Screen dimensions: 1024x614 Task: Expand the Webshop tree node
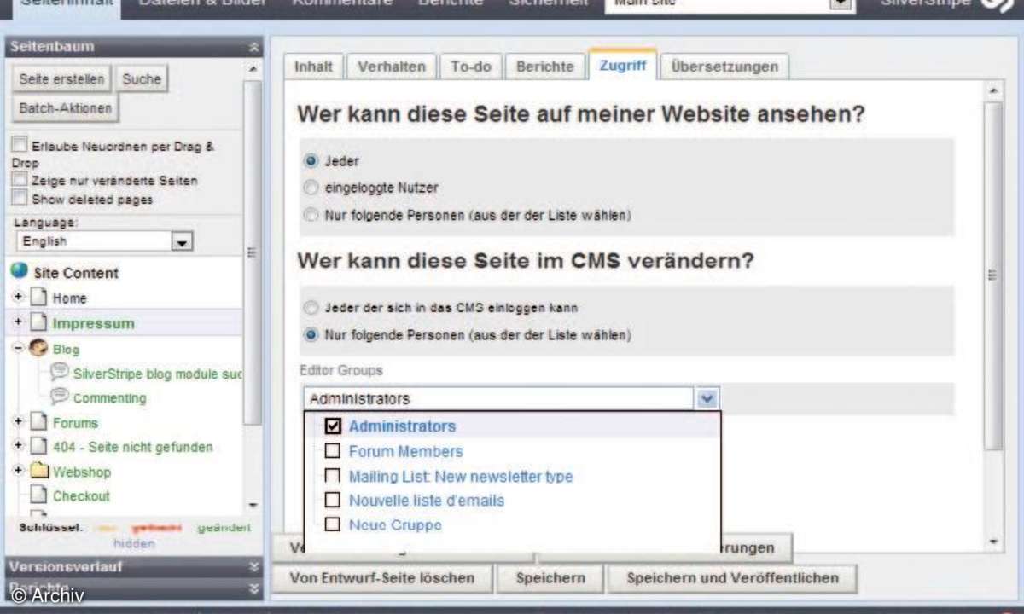[x=18, y=471]
